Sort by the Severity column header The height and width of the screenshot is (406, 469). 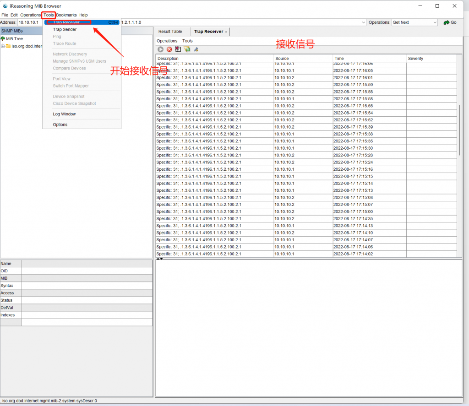pos(431,59)
